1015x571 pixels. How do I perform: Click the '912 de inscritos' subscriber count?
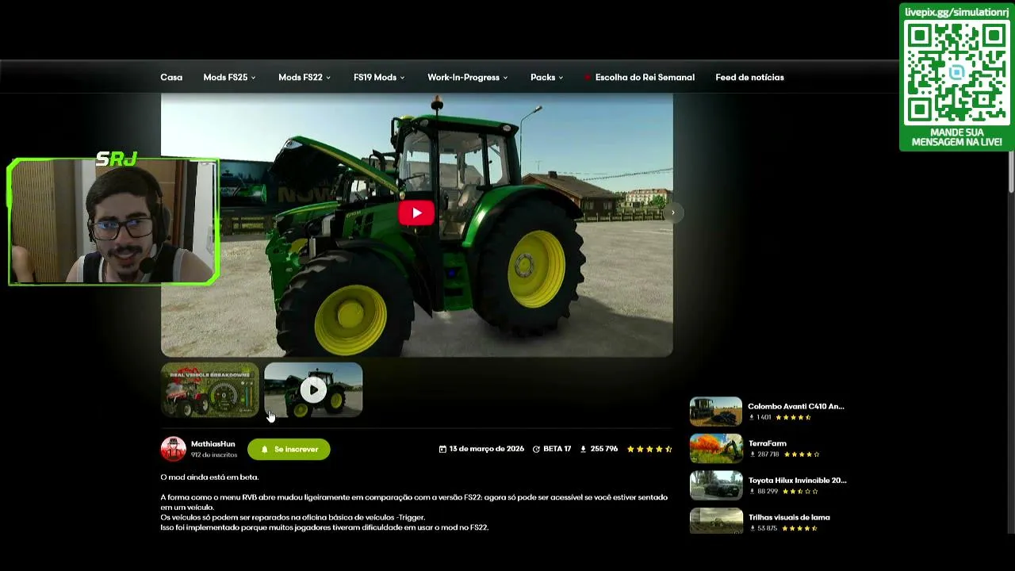coord(214,454)
